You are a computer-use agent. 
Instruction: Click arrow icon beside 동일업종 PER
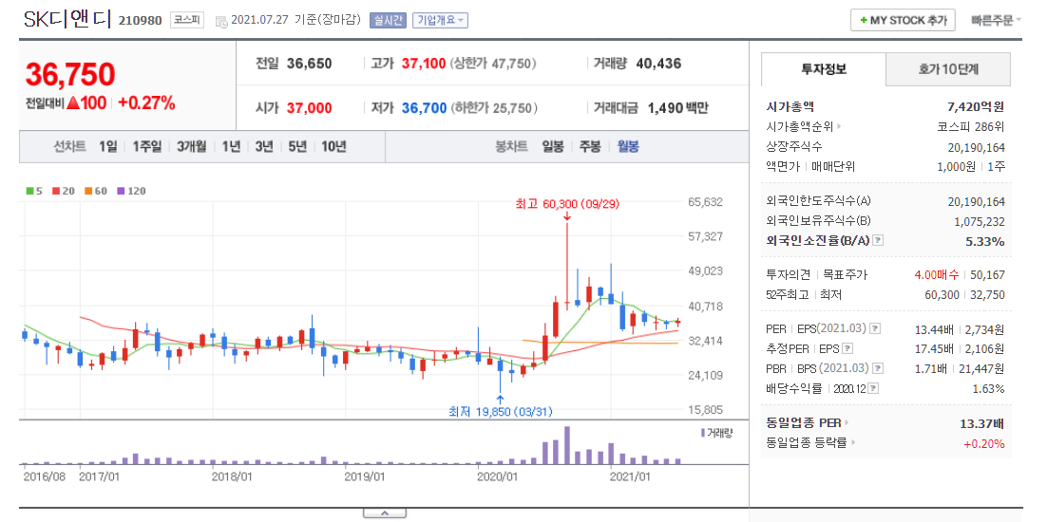click(x=847, y=422)
